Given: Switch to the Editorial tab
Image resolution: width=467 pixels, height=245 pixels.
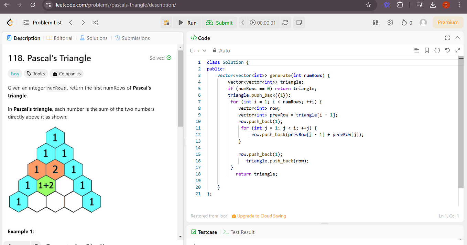Looking at the screenshot, I should coord(59,38).
